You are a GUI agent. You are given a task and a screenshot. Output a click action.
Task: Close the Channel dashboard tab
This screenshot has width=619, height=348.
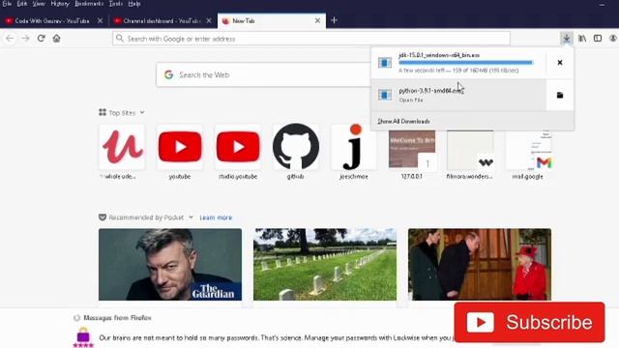click(x=209, y=20)
